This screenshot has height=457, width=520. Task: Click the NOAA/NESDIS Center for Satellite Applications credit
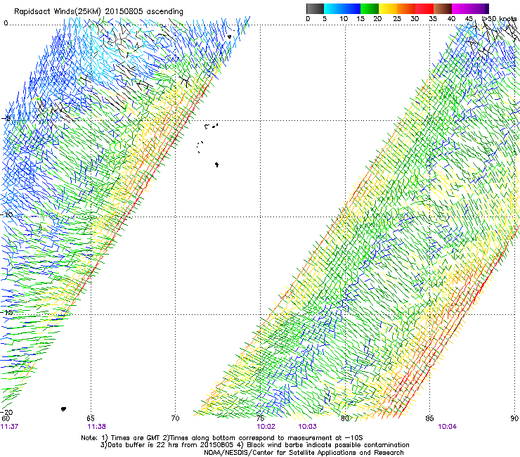tap(304, 453)
